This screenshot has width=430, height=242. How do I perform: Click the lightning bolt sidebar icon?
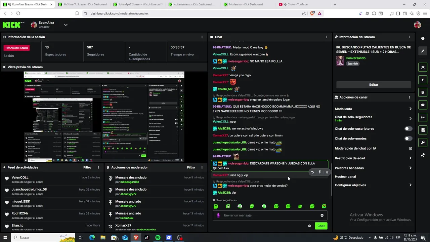click(x=423, y=80)
